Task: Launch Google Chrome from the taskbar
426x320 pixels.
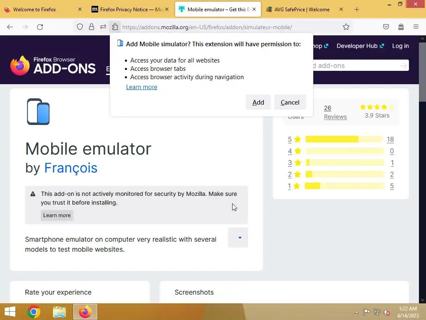Action: pyautogui.click(x=34, y=312)
